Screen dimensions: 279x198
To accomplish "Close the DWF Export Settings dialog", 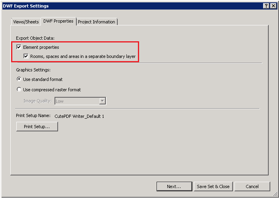I will click(273, 6).
